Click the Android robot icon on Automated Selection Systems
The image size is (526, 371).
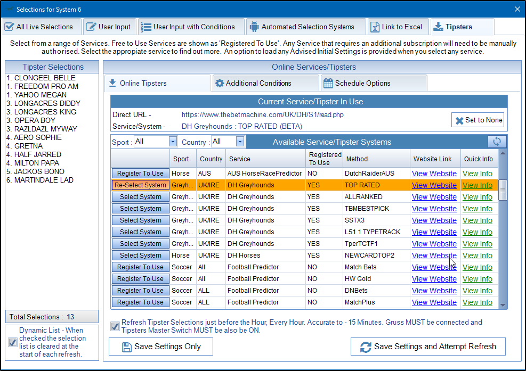click(x=254, y=27)
